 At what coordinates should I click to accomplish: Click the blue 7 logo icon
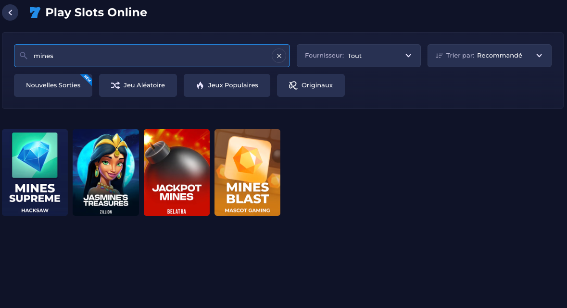click(x=35, y=12)
